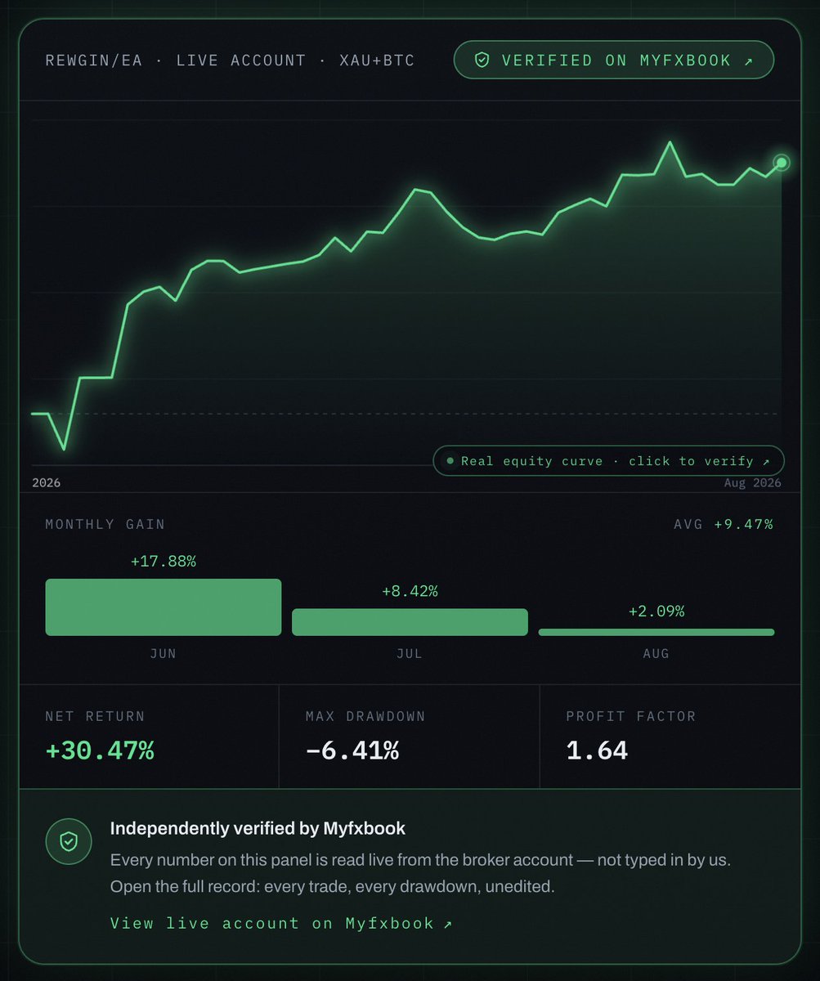Click the Profit Factor 1.64 stat card
The height and width of the screenshot is (981, 820).
pos(670,737)
